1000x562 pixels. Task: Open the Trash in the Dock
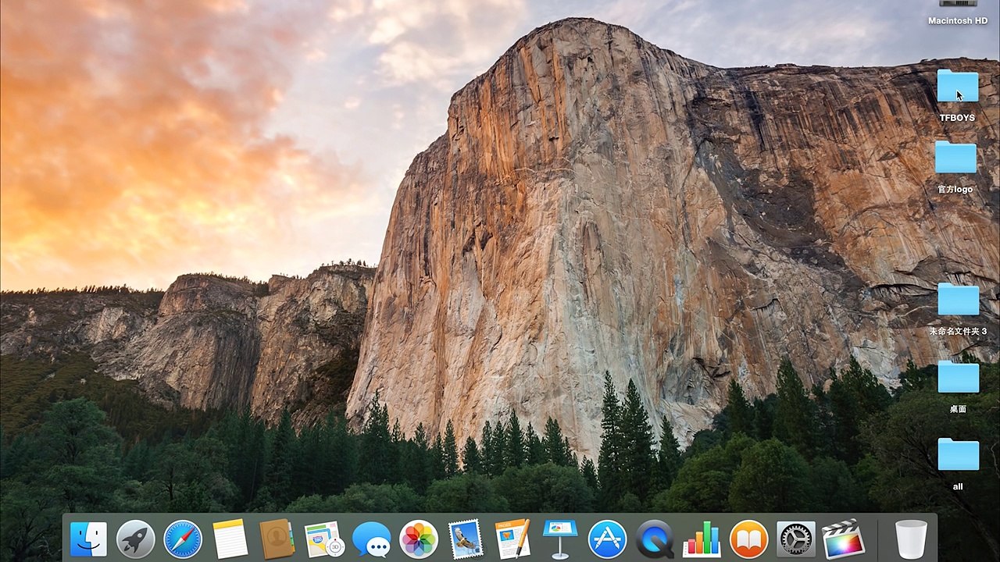click(911, 539)
